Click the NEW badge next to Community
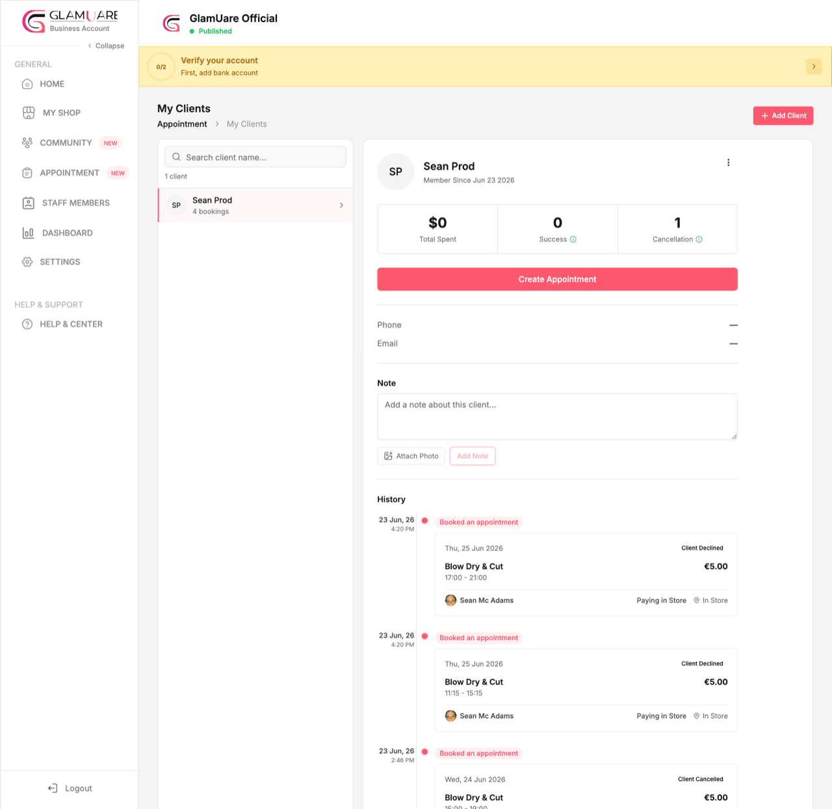The height and width of the screenshot is (809, 832). pyautogui.click(x=110, y=143)
